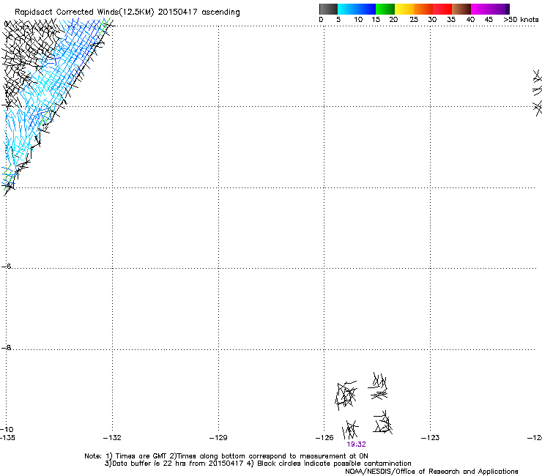This screenshot has width=542, height=476.
Task: Click the NOAA/NESDIS credit text
Action: pyautogui.click(x=431, y=472)
